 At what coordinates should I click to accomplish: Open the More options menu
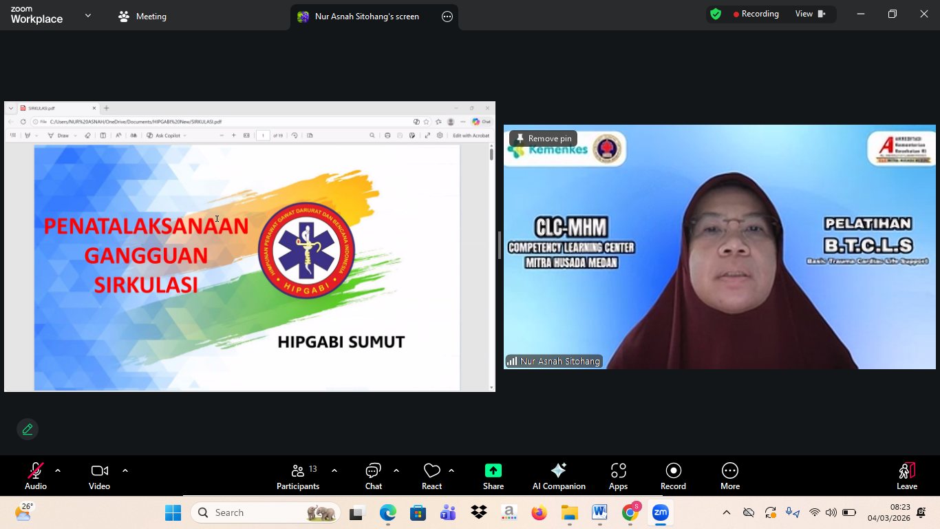[x=729, y=476]
